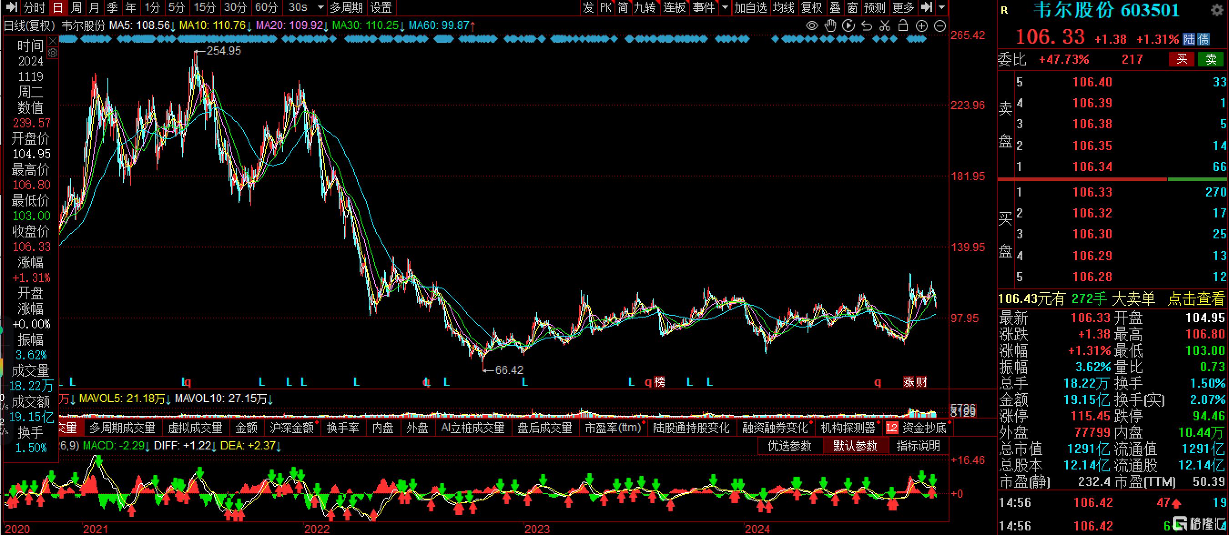
Task: Select the 季 quarterly period tab
Action: (x=112, y=7)
